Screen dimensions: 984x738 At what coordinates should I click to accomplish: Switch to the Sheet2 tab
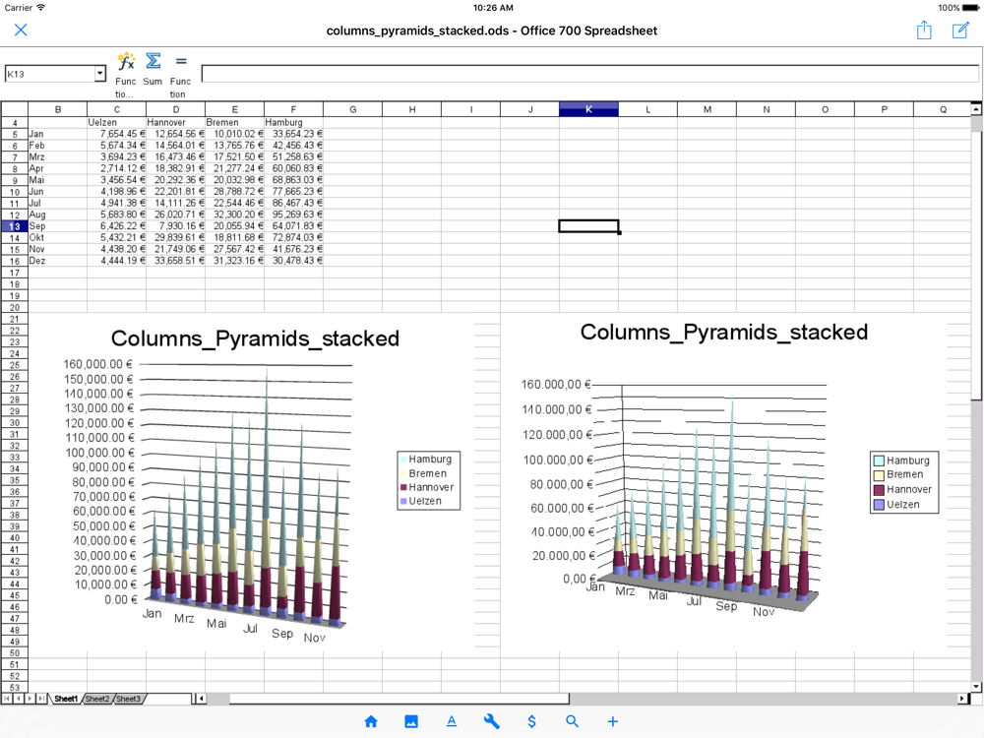coord(97,699)
